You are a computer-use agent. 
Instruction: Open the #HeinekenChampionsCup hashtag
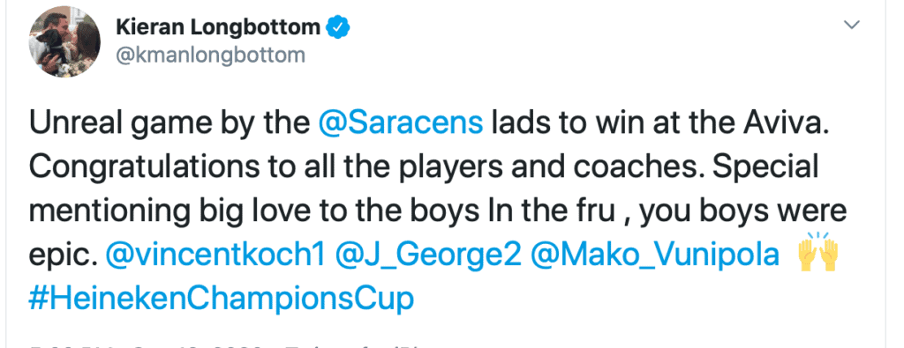(221, 300)
